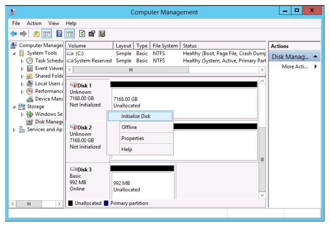Click the volume list horizontal scrollbar thumb
330x227 pixels.
pos(131,70)
